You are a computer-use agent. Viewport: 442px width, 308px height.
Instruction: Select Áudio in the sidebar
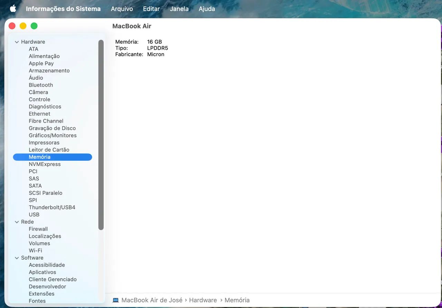point(36,78)
